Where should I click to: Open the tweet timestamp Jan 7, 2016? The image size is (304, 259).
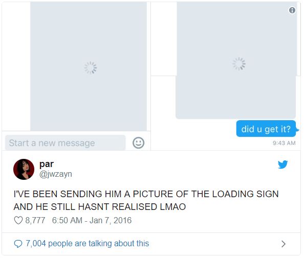click(92, 220)
